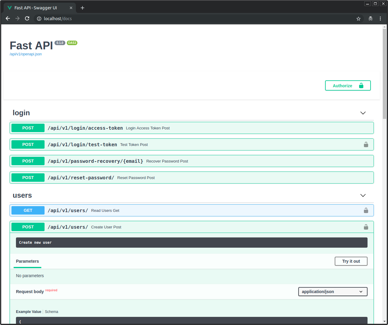Click the proxy icon beside the bookmark star
This screenshot has height=325, width=388.
[370, 18]
